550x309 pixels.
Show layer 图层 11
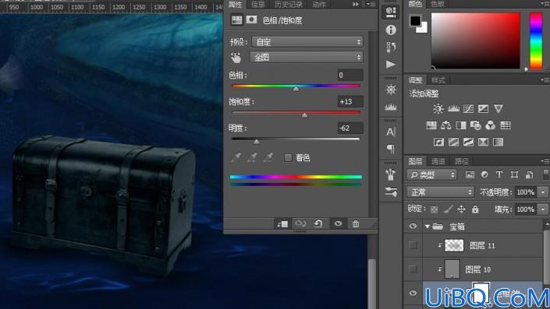pyautogui.click(x=413, y=245)
